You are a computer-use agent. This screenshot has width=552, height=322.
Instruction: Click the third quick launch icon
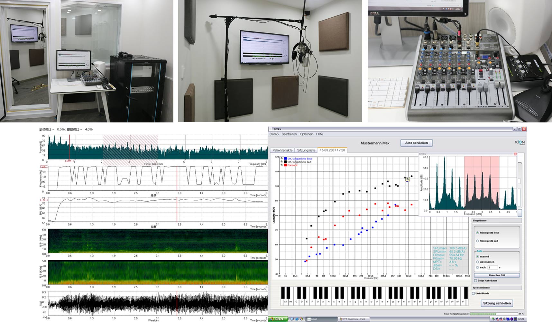coord(301,319)
